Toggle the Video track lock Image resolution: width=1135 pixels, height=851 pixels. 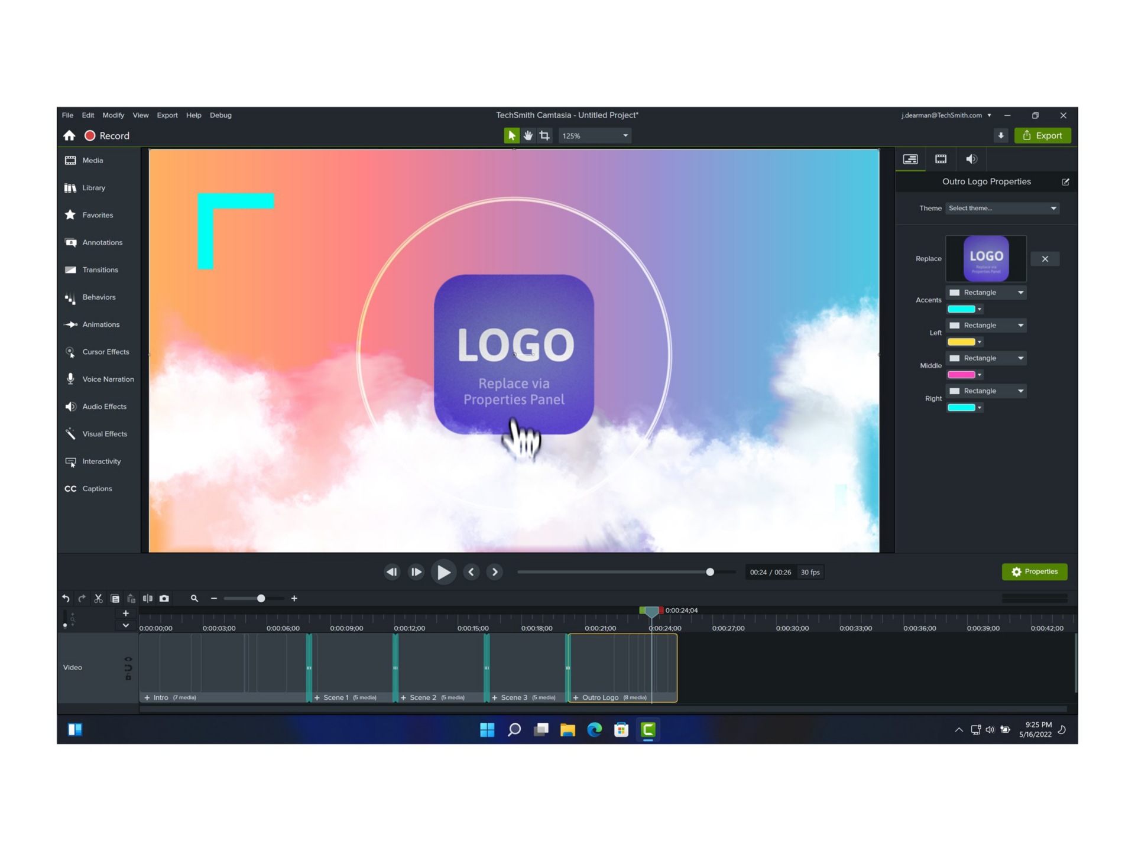(128, 677)
